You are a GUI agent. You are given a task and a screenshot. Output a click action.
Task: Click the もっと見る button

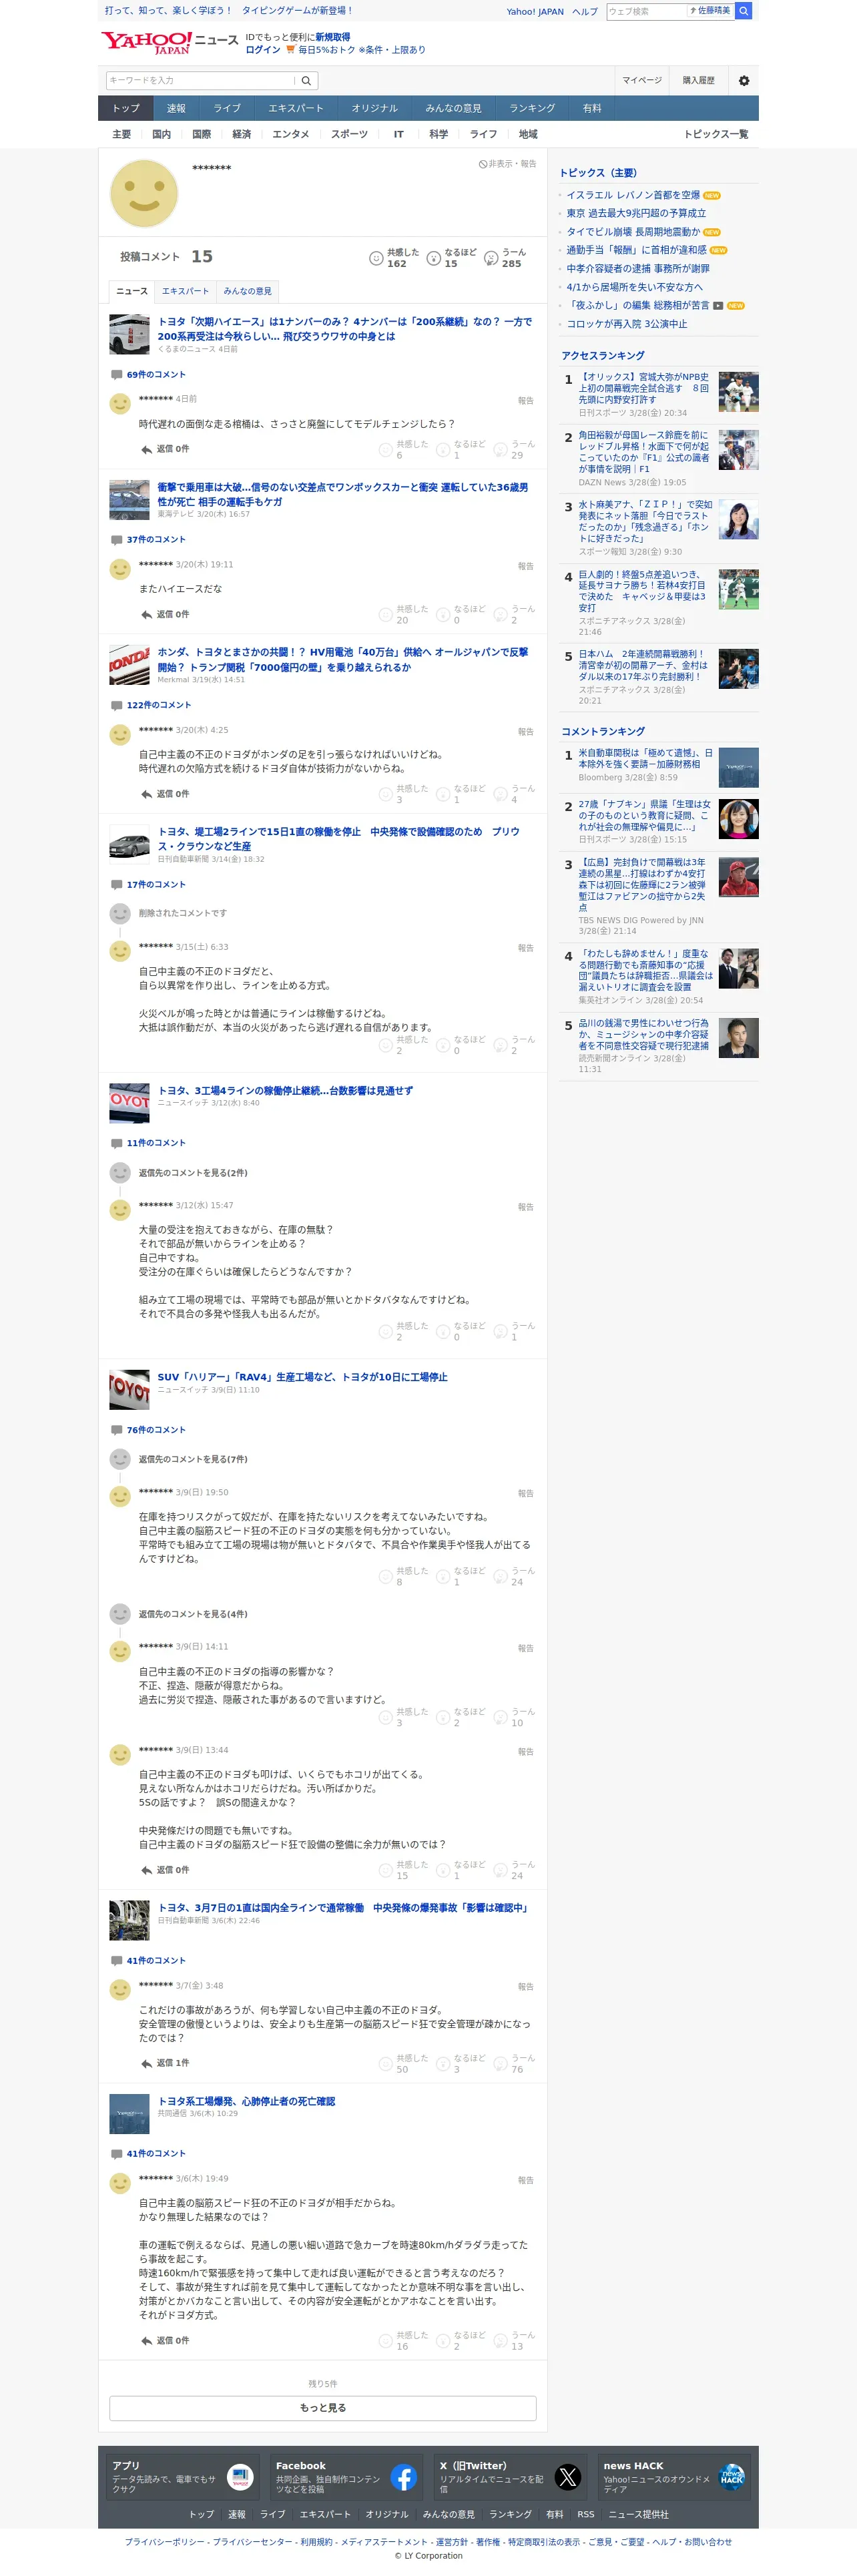pos(323,2408)
